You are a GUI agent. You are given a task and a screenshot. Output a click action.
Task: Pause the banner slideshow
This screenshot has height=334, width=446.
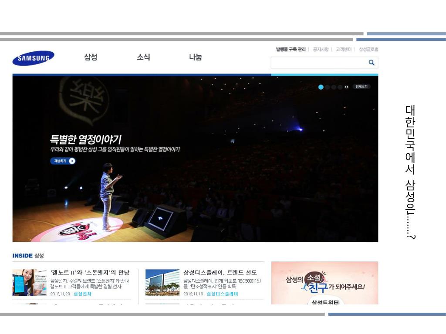346,87
